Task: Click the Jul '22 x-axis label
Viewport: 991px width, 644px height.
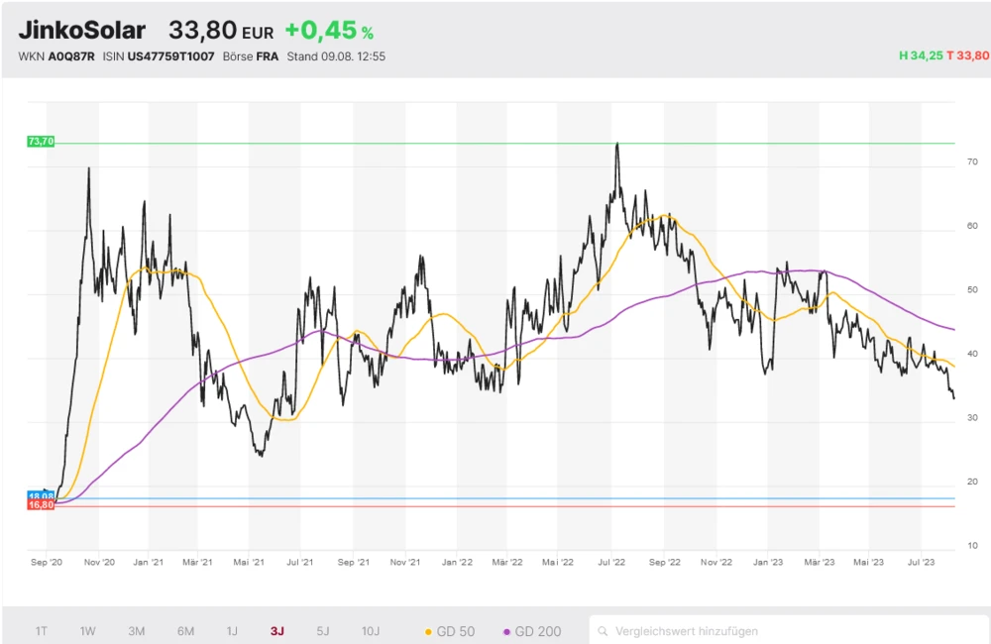Action: 610,562
